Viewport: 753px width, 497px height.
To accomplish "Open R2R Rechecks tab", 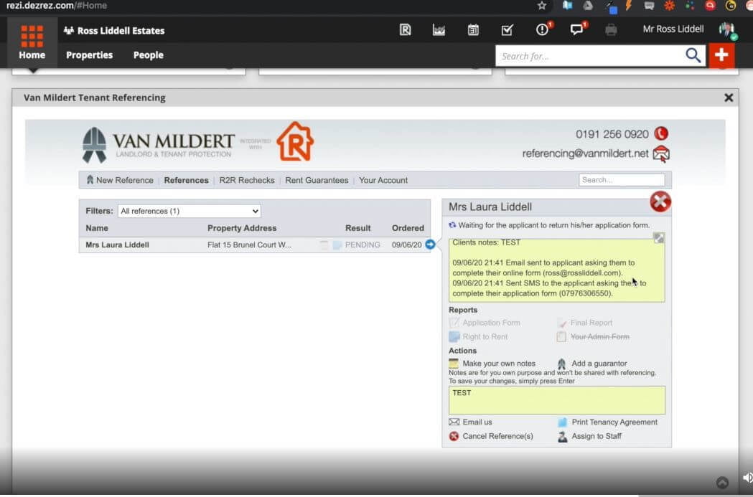I will click(247, 180).
